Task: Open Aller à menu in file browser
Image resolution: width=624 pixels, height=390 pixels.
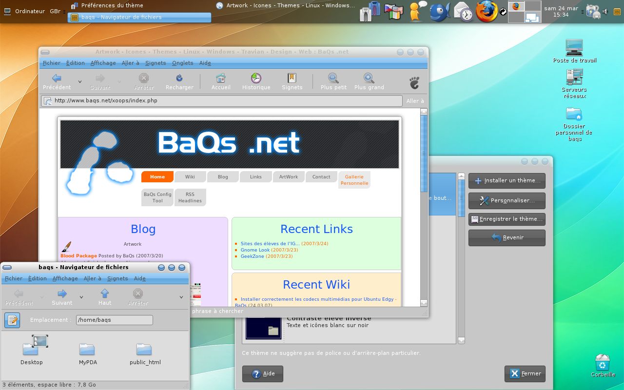Action: [x=93, y=278]
